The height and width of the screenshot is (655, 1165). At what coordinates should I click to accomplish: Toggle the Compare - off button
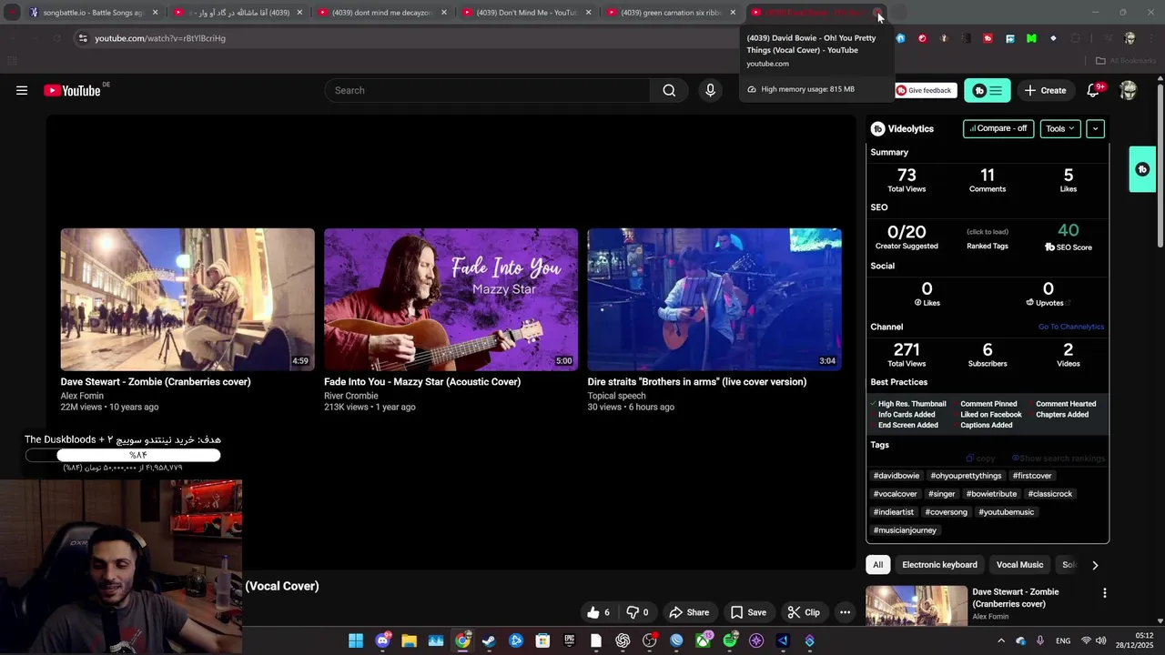tap(998, 128)
